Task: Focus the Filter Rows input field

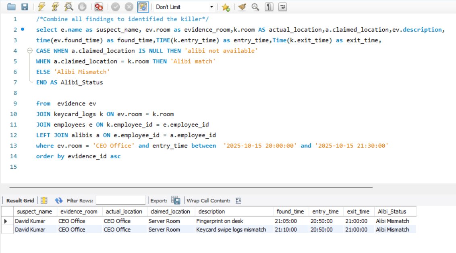Action: point(120,200)
